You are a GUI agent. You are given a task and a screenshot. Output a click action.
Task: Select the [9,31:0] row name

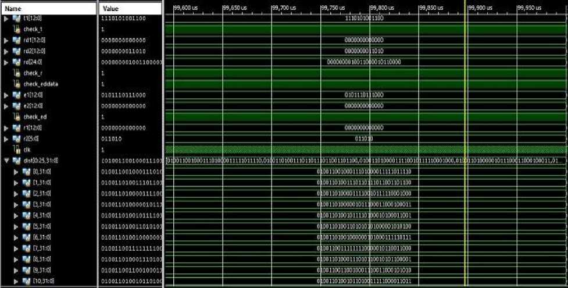click(x=42, y=270)
